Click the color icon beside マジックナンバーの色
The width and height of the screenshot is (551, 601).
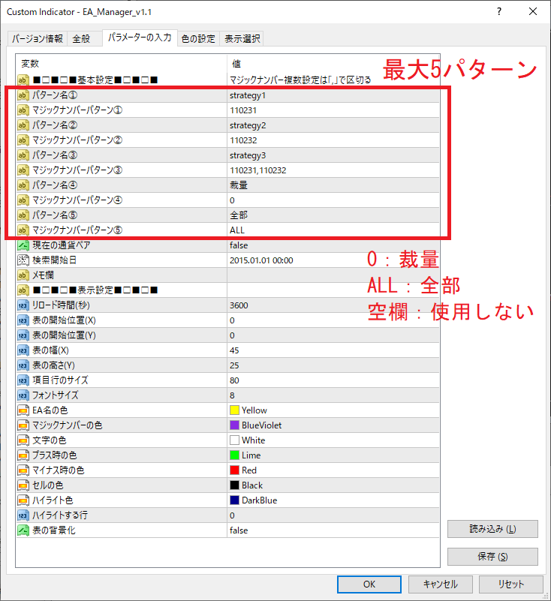[x=23, y=425]
